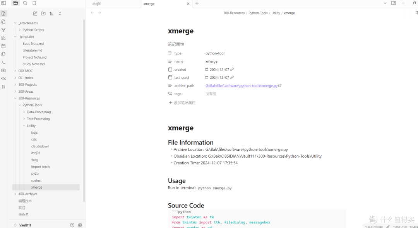Open the Vault111 vault switcher
Viewport: 418px width, 228px height.
[25, 225]
